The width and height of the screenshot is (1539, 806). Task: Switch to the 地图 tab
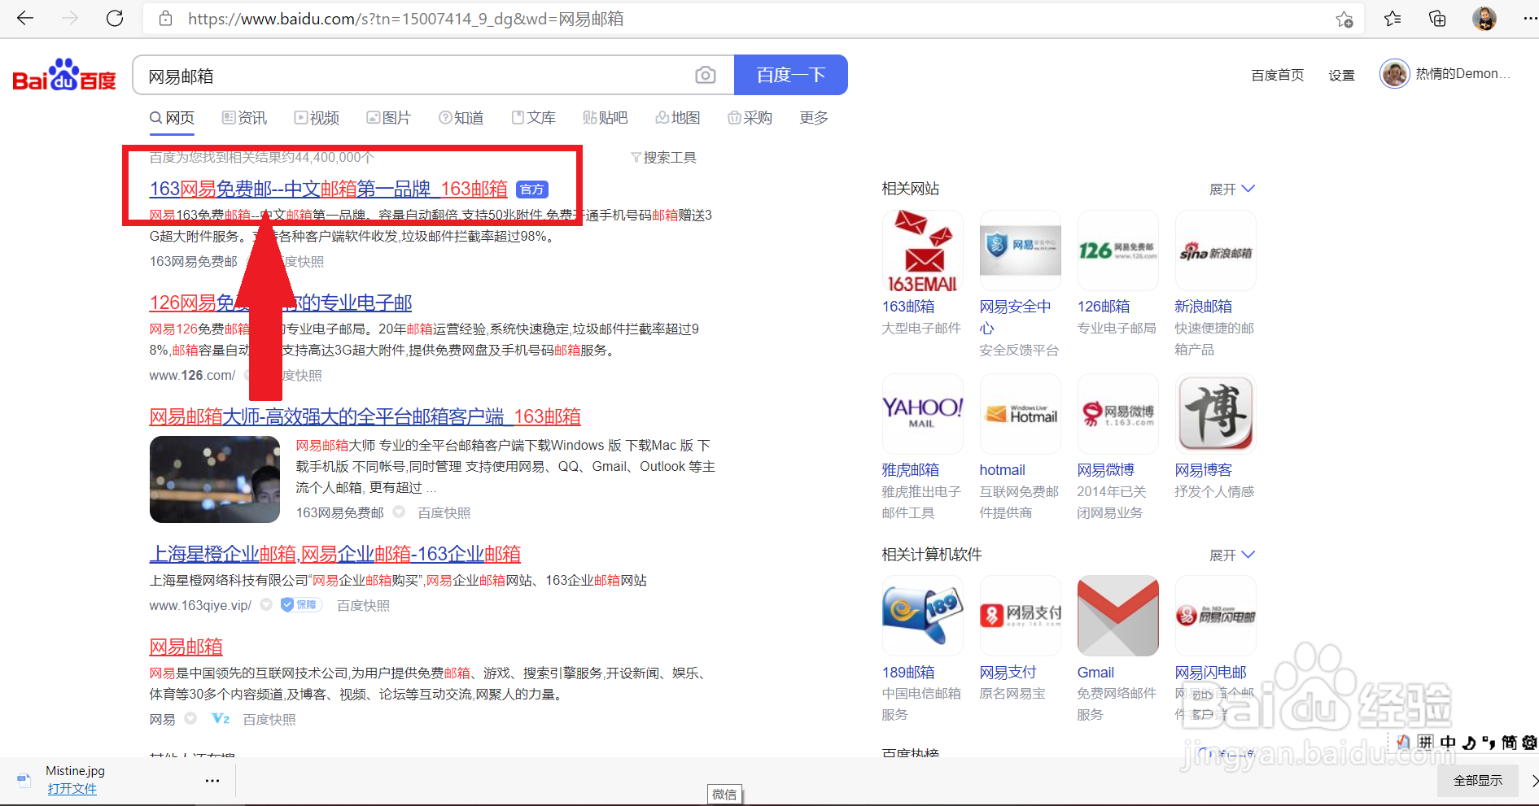(677, 118)
